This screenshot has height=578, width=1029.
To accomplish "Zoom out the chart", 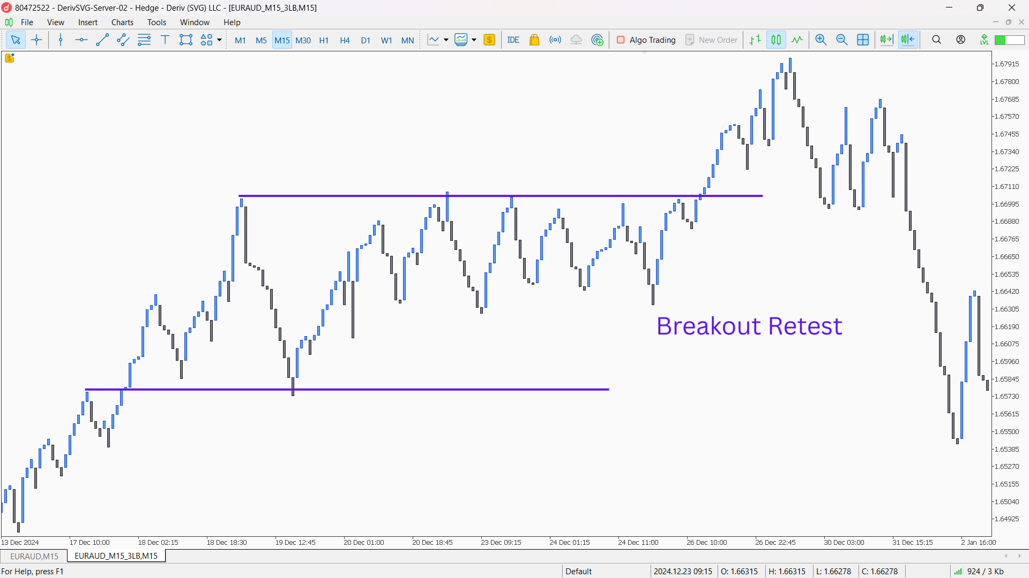I will pos(842,40).
